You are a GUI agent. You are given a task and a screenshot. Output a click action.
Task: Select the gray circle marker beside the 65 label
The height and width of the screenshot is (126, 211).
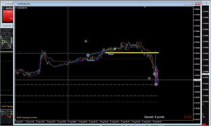click(x=155, y=74)
